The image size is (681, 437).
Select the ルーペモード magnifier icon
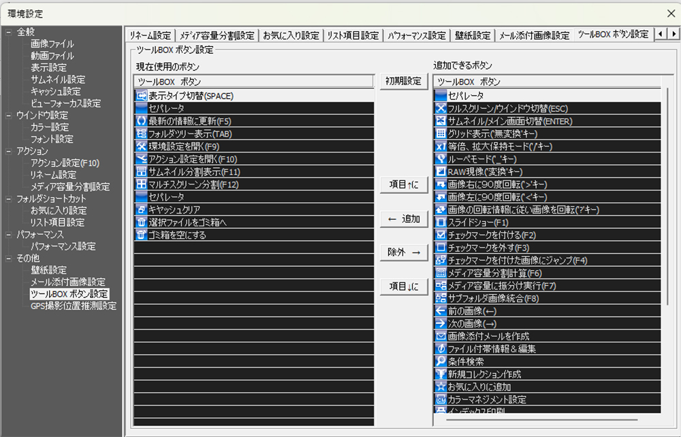(442, 160)
